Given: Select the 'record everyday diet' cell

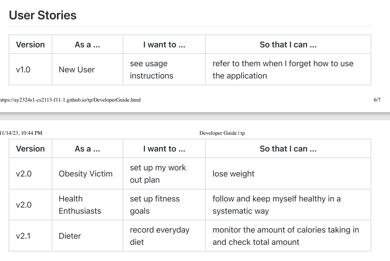Looking at the screenshot, I should pyautogui.click(x=159, y=236).
